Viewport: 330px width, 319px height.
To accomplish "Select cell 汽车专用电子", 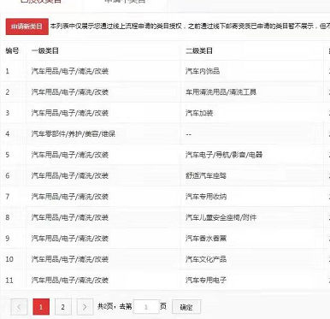I will (206, 280).
